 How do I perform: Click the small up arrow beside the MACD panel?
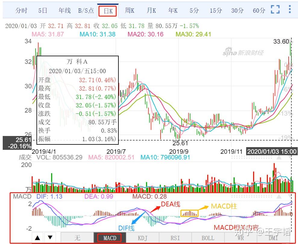coord(279,196)
